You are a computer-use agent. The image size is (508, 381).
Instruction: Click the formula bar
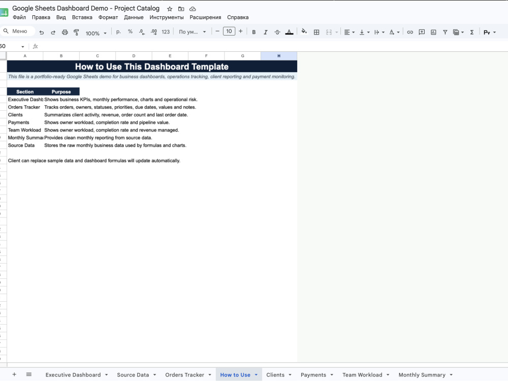pos(272,46)
